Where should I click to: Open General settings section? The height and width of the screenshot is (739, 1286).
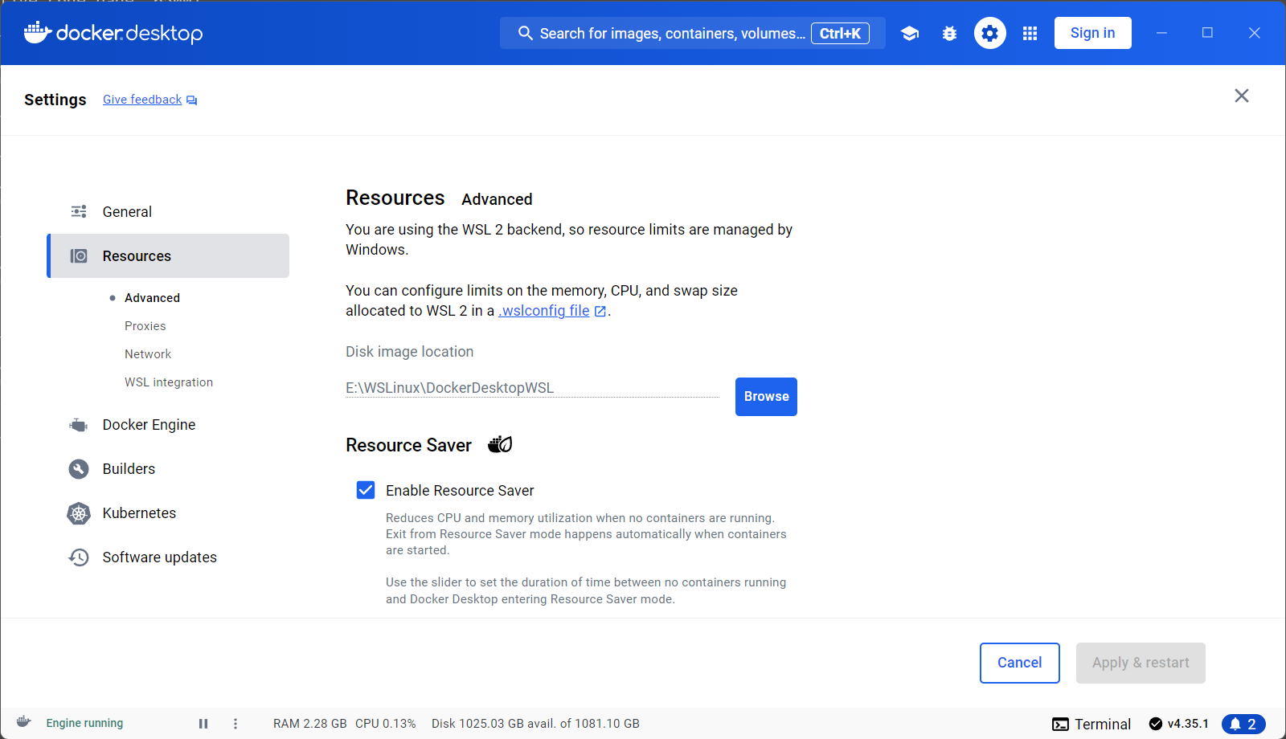[168, 211]
